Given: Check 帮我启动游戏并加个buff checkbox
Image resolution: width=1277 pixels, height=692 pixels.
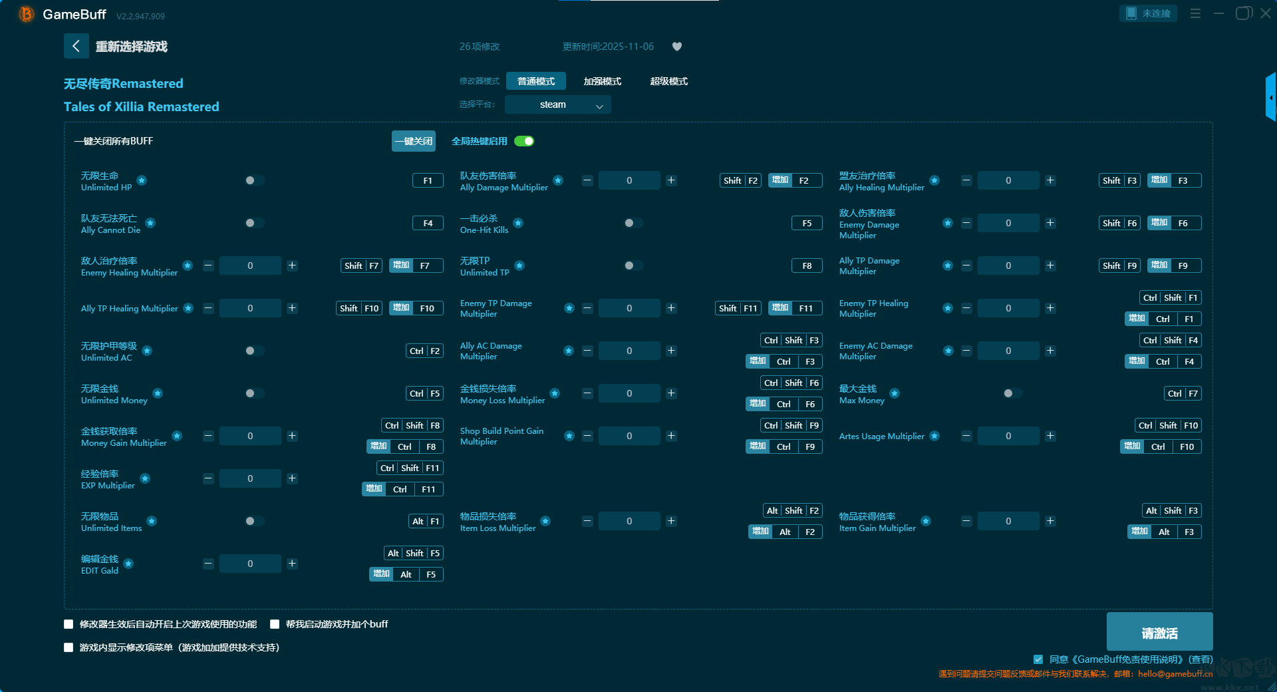Looking at the screenshot, I should (x=275, y=624).
